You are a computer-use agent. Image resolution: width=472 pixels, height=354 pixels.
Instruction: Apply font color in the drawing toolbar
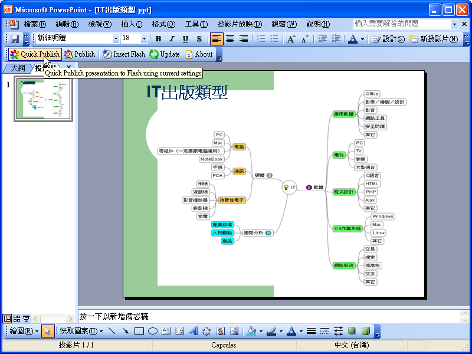[x=291, y=331]
